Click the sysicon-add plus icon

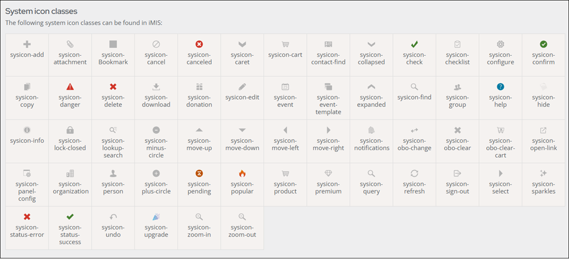point(27,44)
